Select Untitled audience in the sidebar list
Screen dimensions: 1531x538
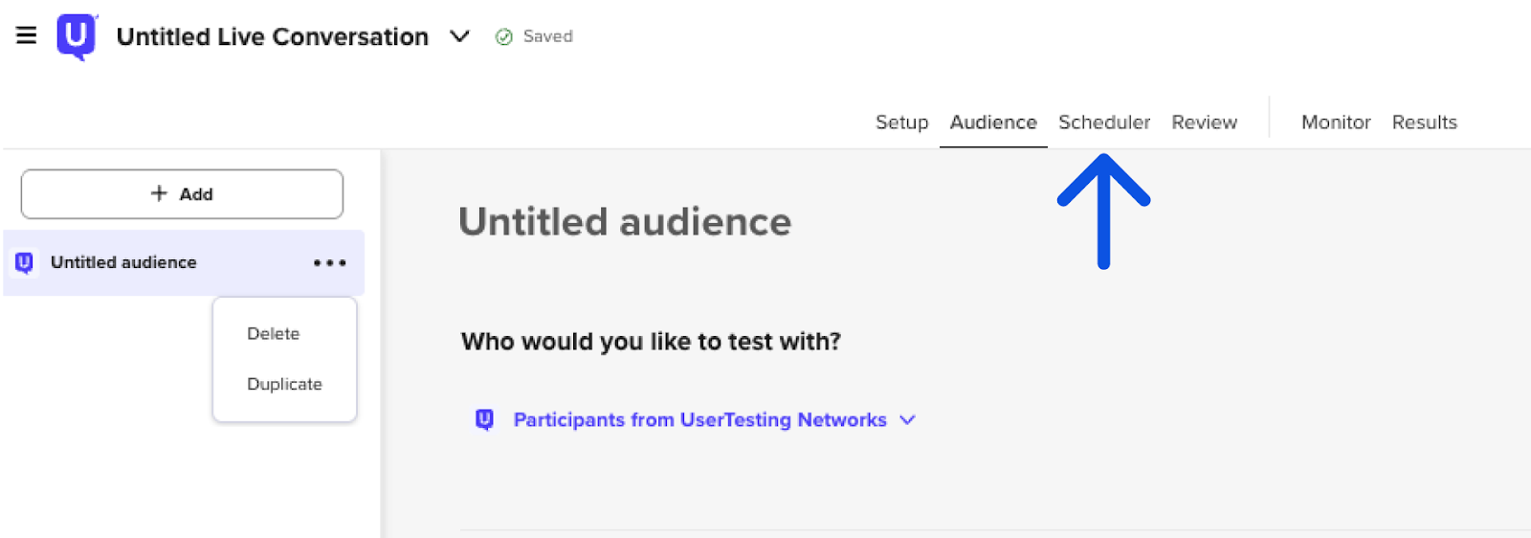point(124,262)
